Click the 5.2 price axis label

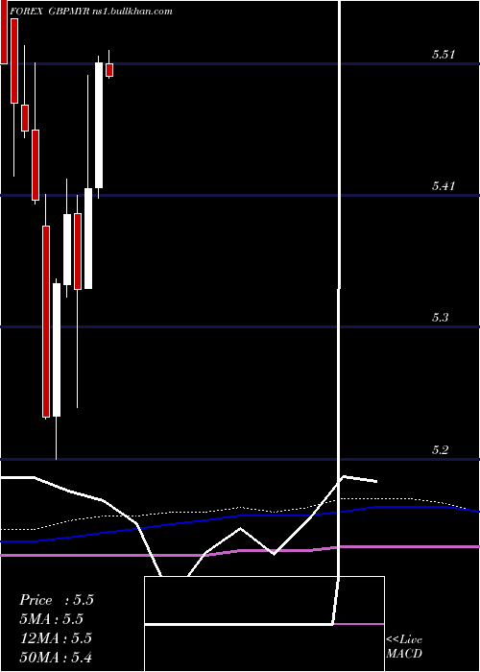coord(440,449)
